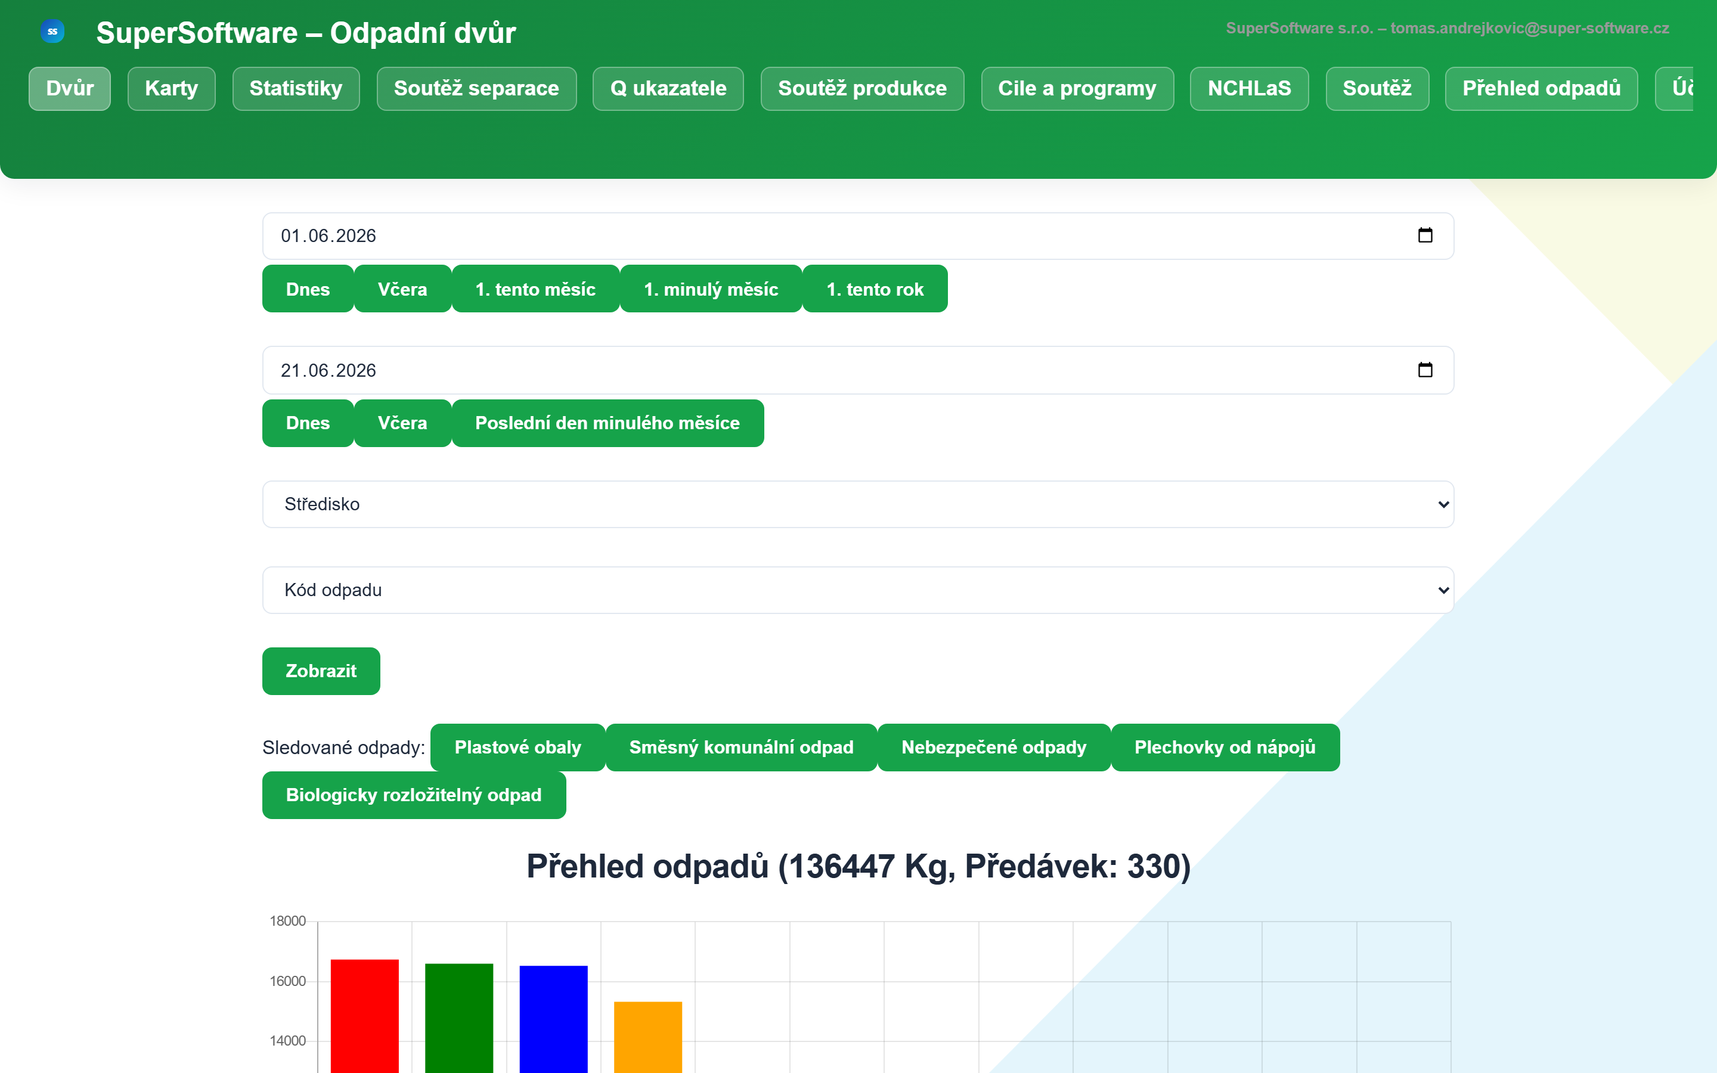
Task: Filter by Biologicky rozložitelný odpad
Action: pos(414,795)
